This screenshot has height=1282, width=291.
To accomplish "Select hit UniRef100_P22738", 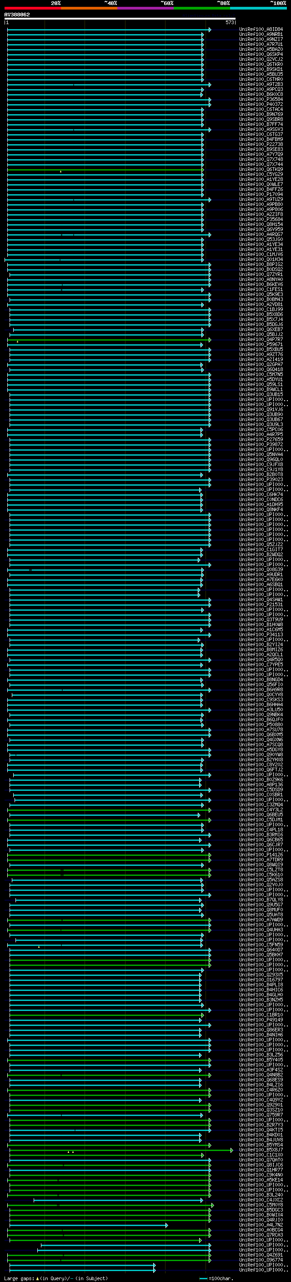I will tap(261, 144).
